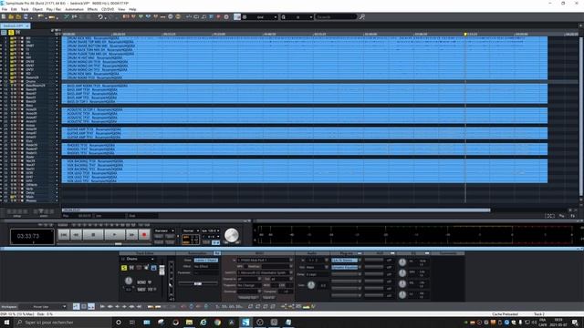Screen dimensions: 584x328
Task: Jump to start with transport button
Action: [64, 235]
